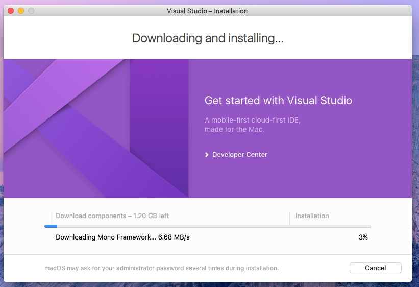Minimize the installer using the yellow button
The image size is (419, 287).
pyautogui.click(x=21, y=11)
